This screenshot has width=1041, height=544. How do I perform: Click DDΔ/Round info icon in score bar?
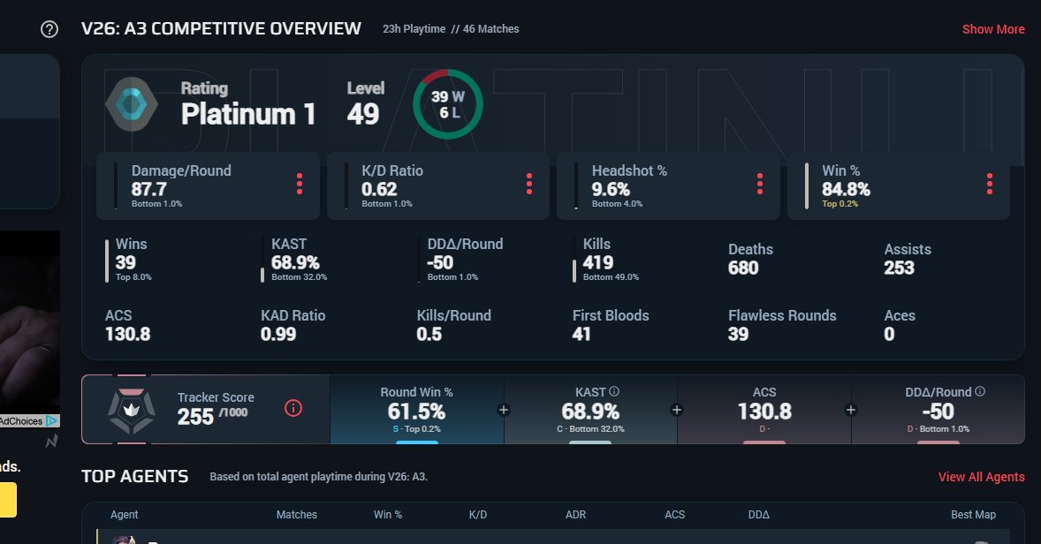[x=980, y=391]
